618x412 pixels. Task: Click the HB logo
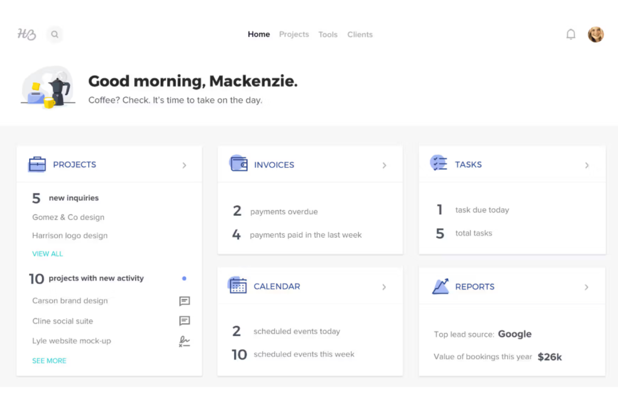point(26,34)
